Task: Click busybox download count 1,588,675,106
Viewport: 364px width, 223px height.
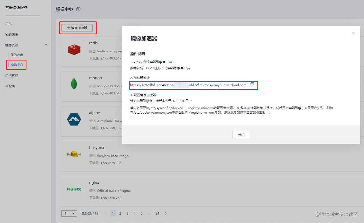Action: coord(111,163)
